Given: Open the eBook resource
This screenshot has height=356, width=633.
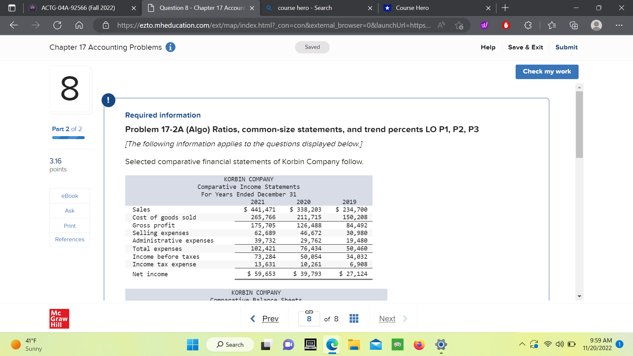Looking at the screenshot, I should 70,196.
